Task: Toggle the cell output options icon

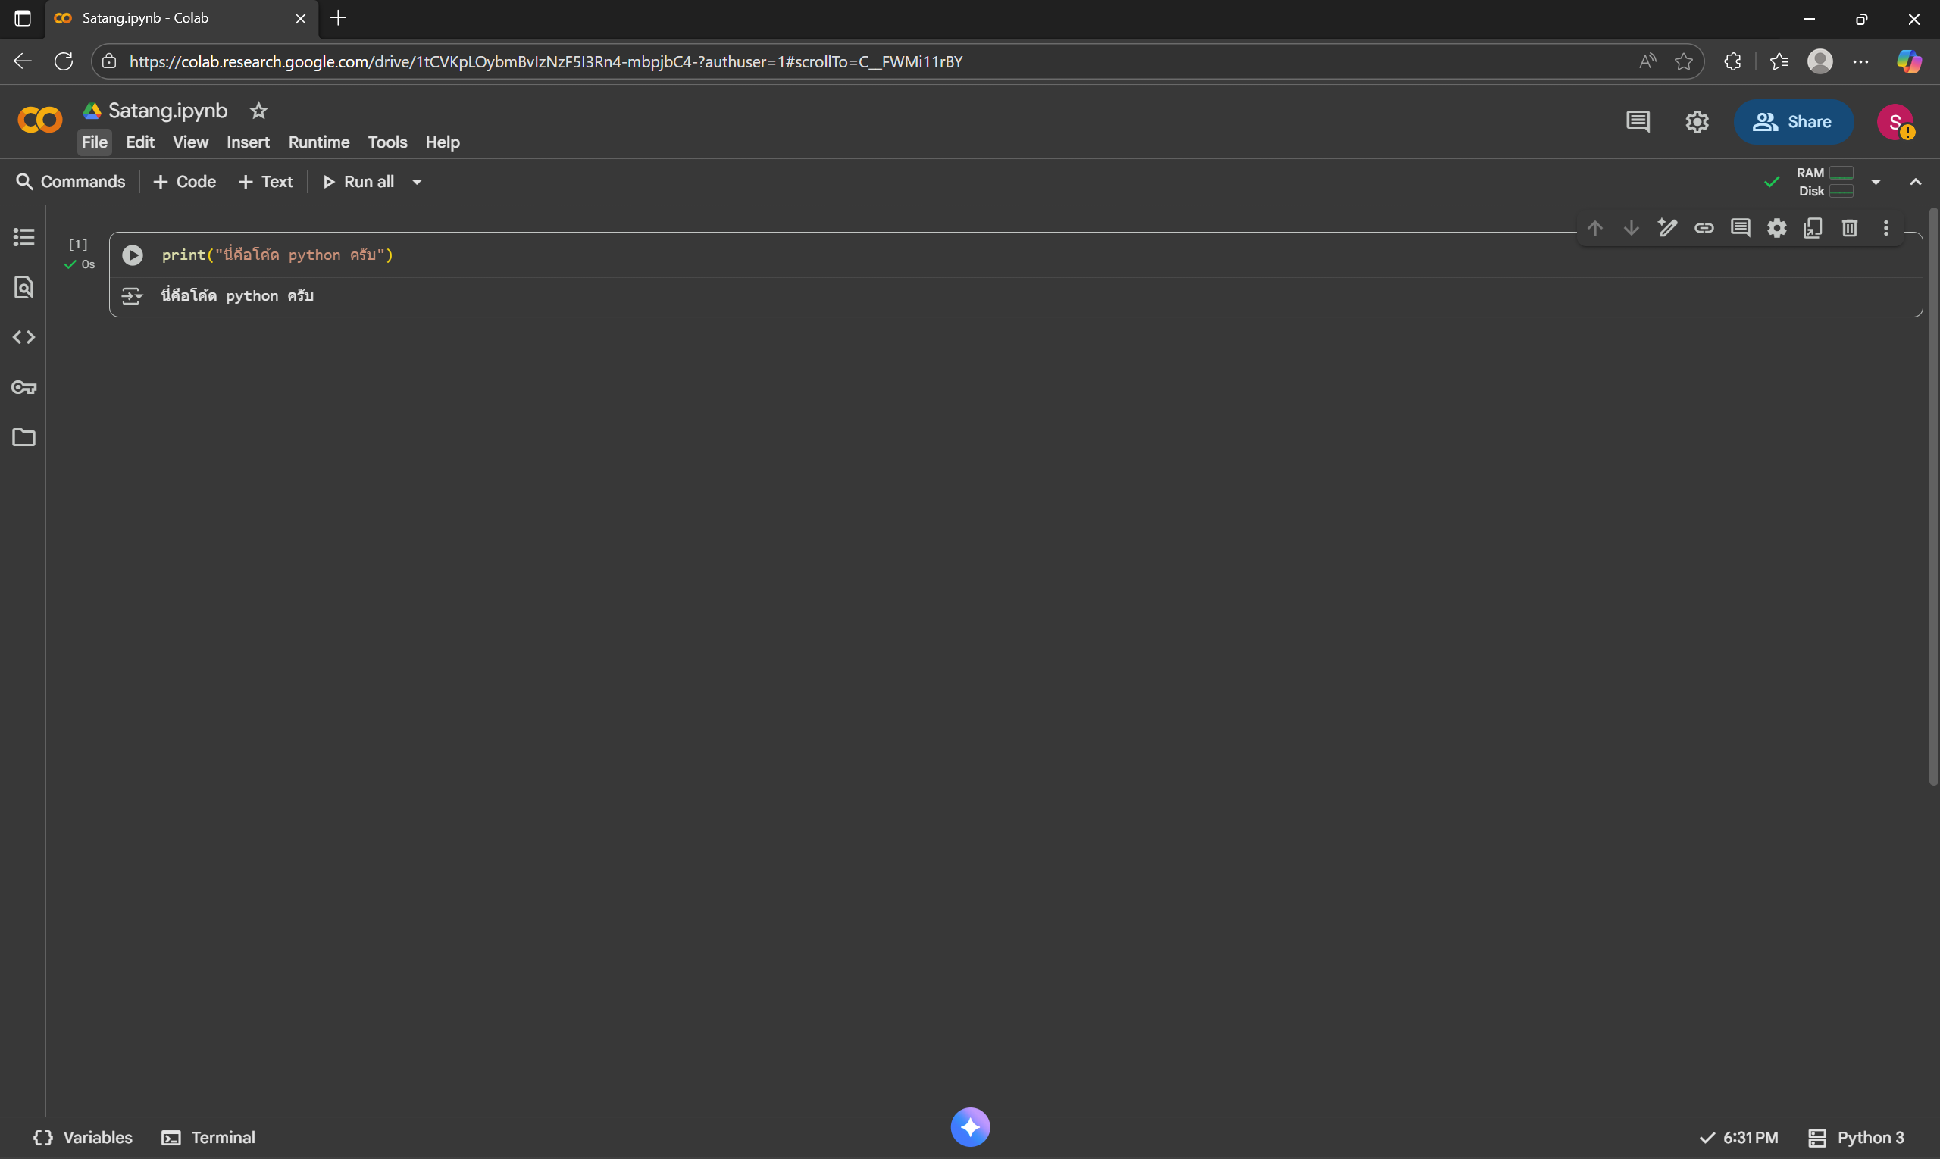Action: coord(132,296)
